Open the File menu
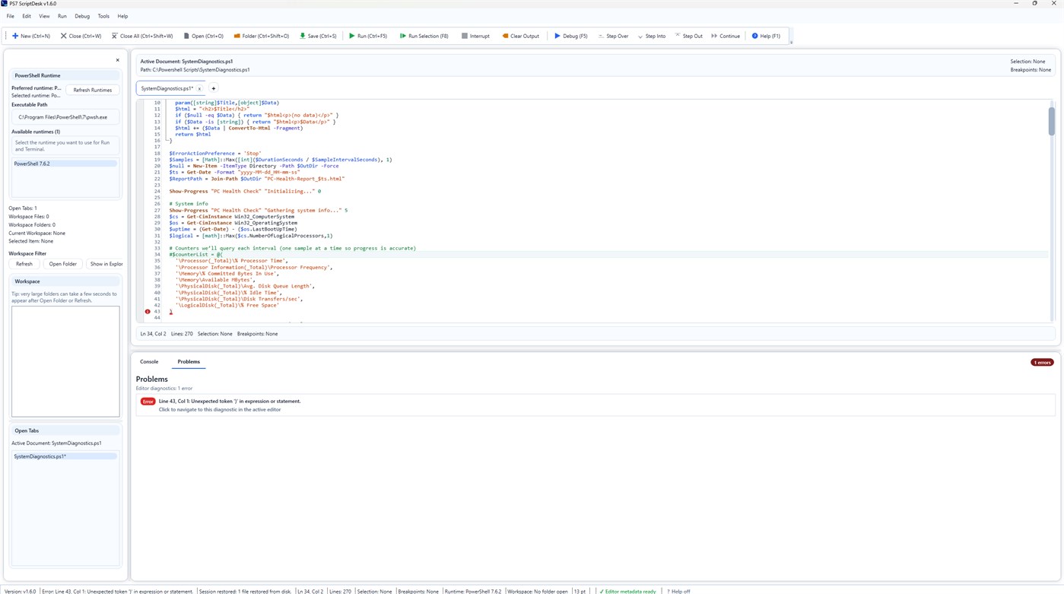The height and width of the screenshot is (594, 1064). click(11, 16)
